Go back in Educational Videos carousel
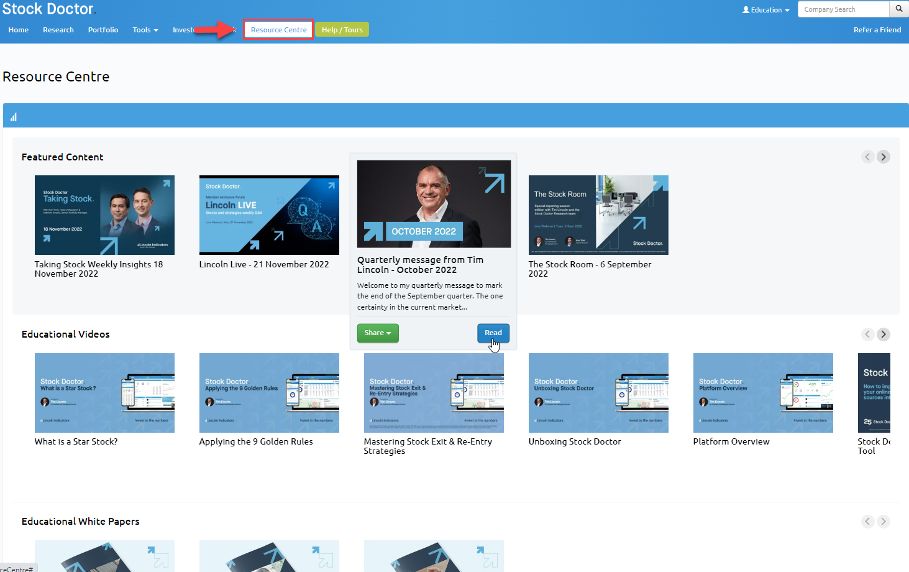 point(868,334)
